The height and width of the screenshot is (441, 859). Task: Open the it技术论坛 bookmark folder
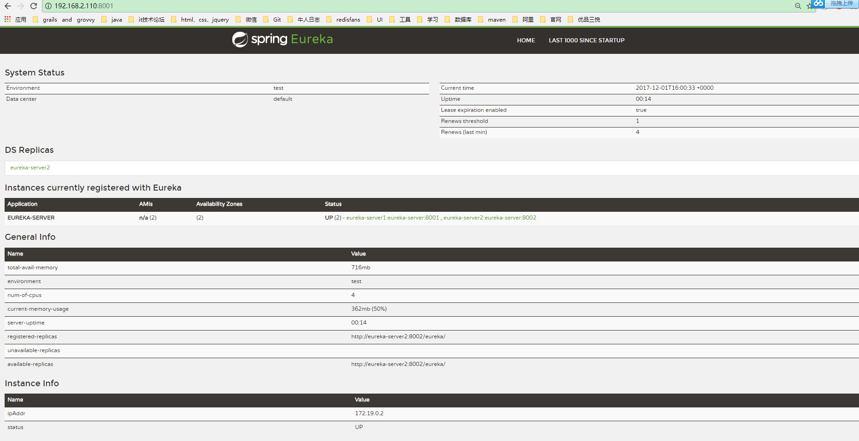tap(147, 19)
